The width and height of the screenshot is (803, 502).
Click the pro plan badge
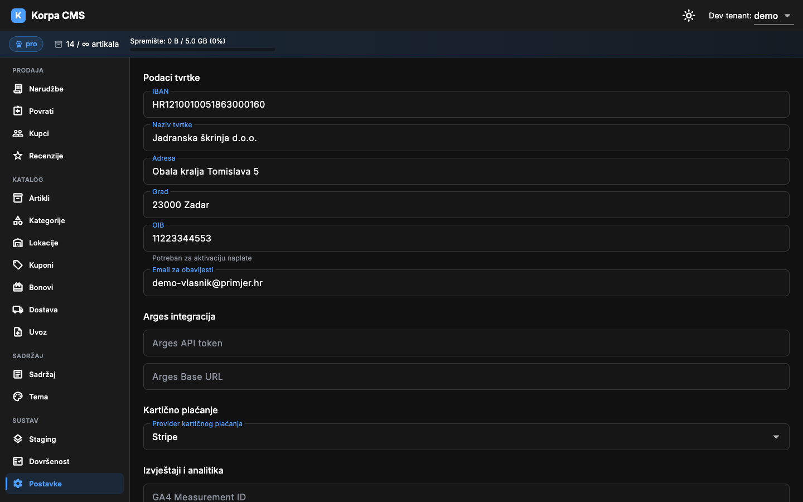(26, 44)
